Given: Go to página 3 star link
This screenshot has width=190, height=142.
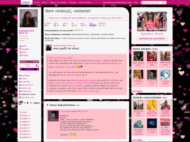Looking at the screenshot, I should click(x=25, y=115).
